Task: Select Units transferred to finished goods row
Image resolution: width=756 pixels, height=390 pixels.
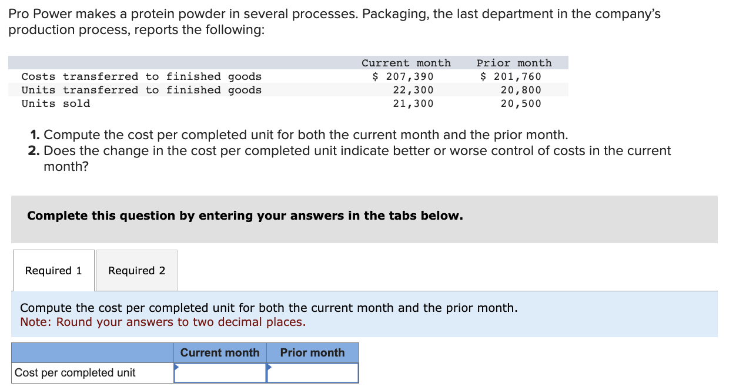Action: tap(141, 90)
